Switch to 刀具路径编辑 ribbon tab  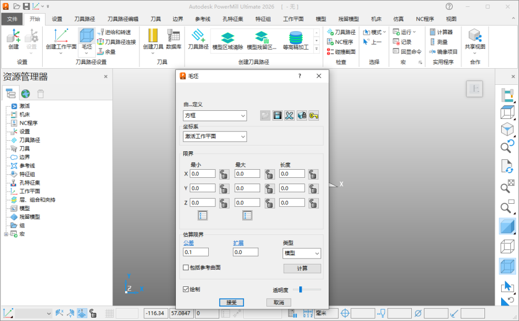(x=123, y=19)
